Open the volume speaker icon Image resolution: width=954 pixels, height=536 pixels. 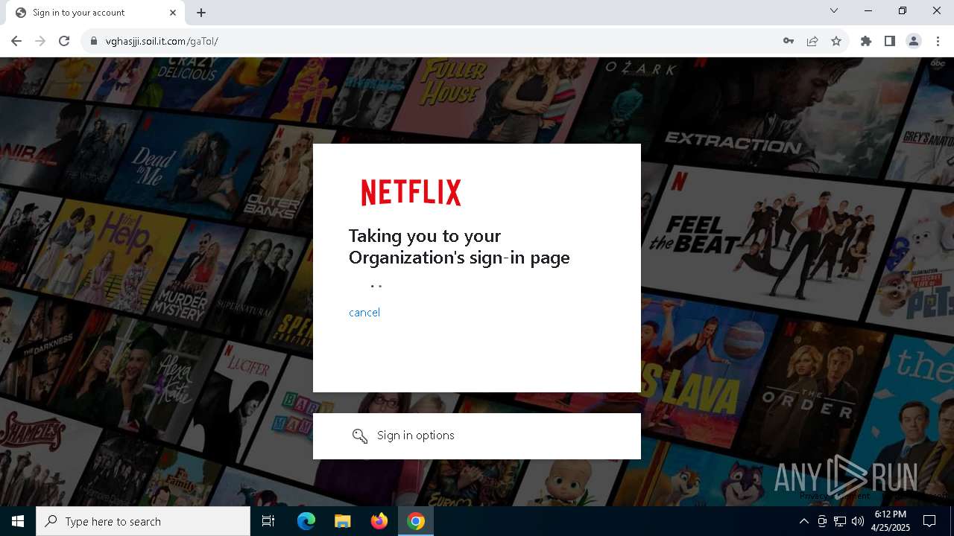(x=858, y=521)
